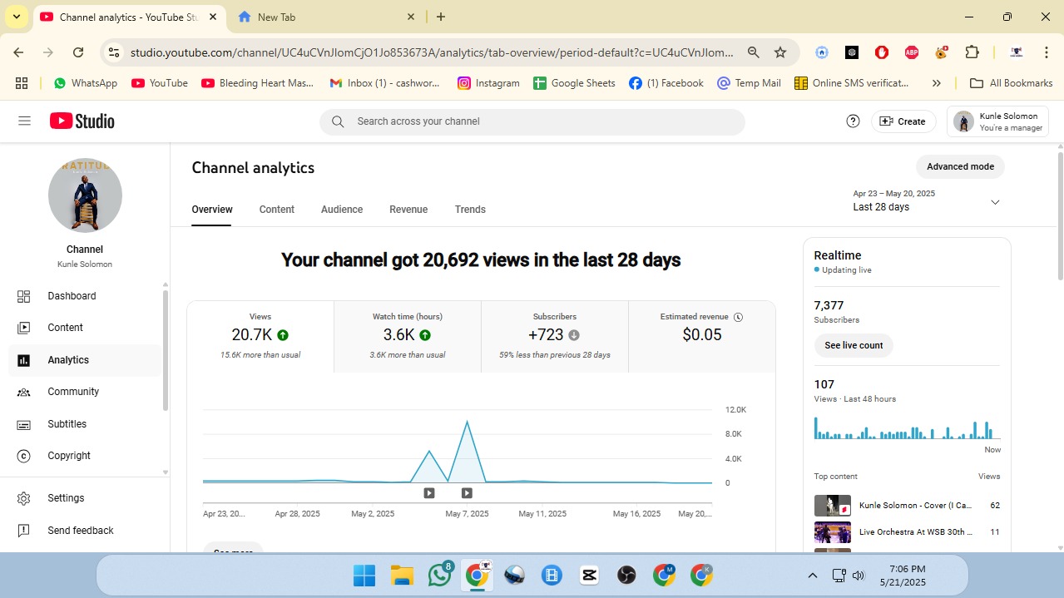The height and width of the screenshot is (598, 1064).
Task: Click the YouTube Studio logo
Action: (82, 121)
